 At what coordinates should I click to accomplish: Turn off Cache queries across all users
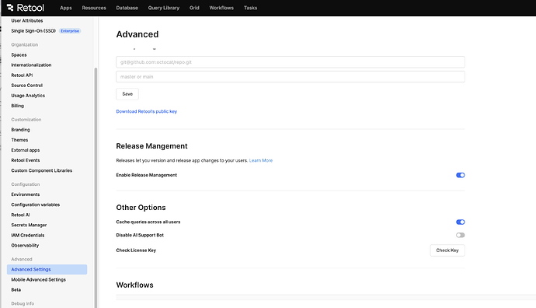click(x=460, y=222)
